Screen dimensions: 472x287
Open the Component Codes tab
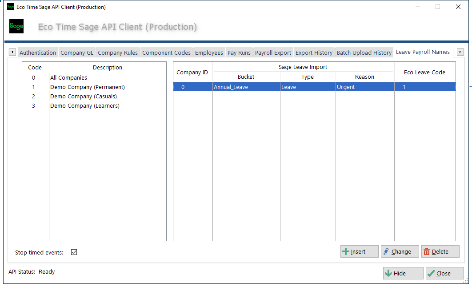pyautogui.click(x=166, y=53)
